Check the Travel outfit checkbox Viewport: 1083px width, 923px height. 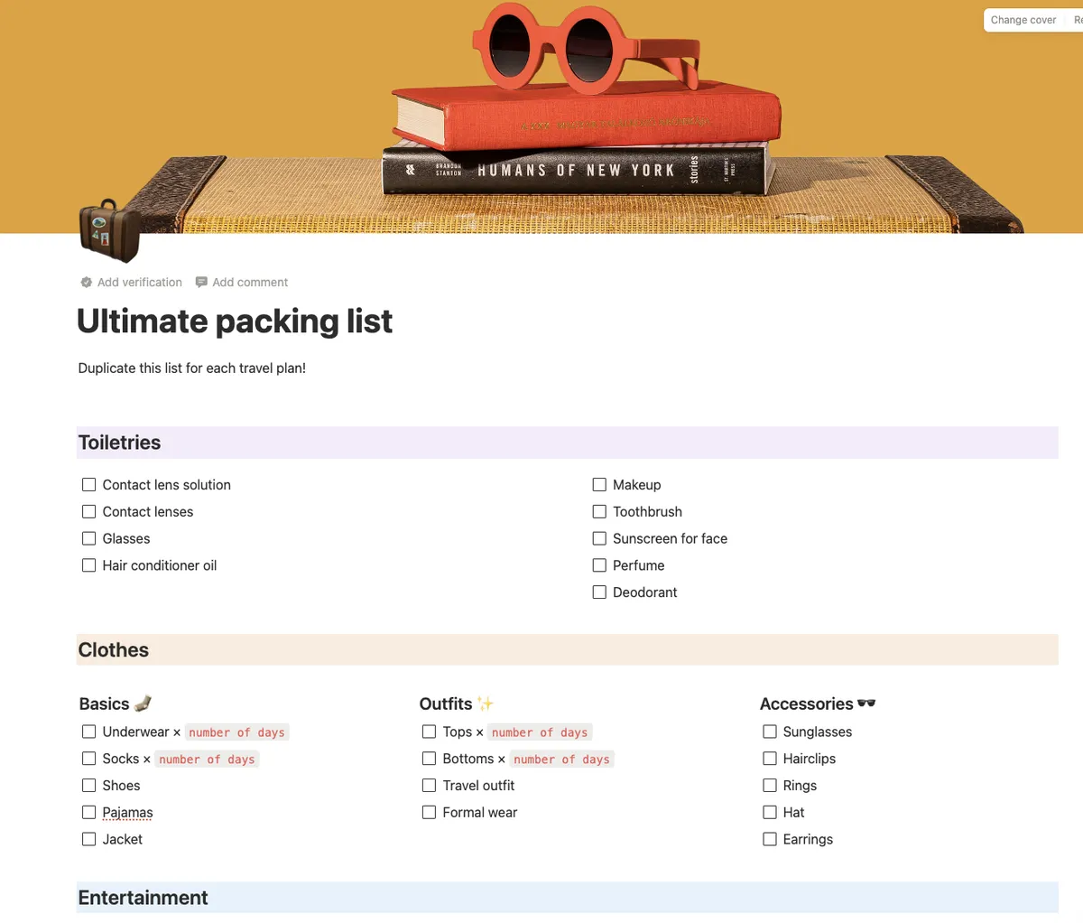[429, 785]
